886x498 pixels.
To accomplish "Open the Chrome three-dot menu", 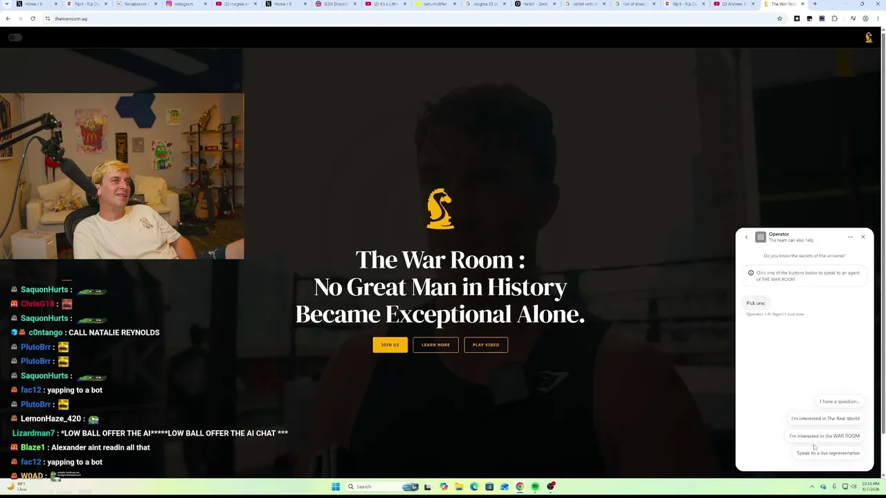I will pyautogui.click(x=878, y=19).
